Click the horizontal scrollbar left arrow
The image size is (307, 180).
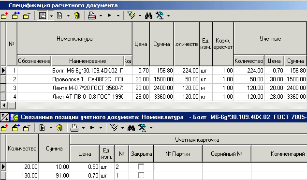coord(4,105)
